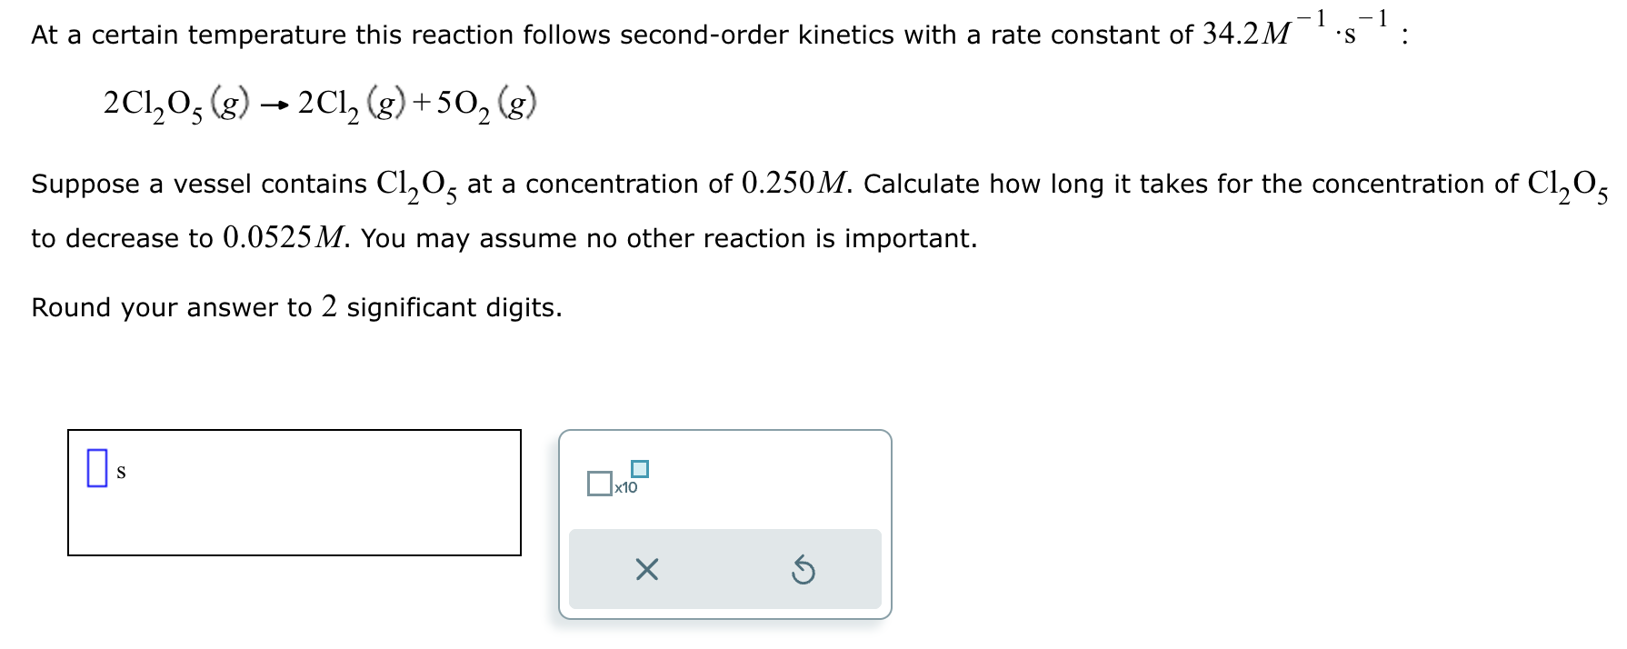The height and width of the screenshot is (649, 1627).
Task: Click the base box left of x10
Action: click(x=601, y=484)
